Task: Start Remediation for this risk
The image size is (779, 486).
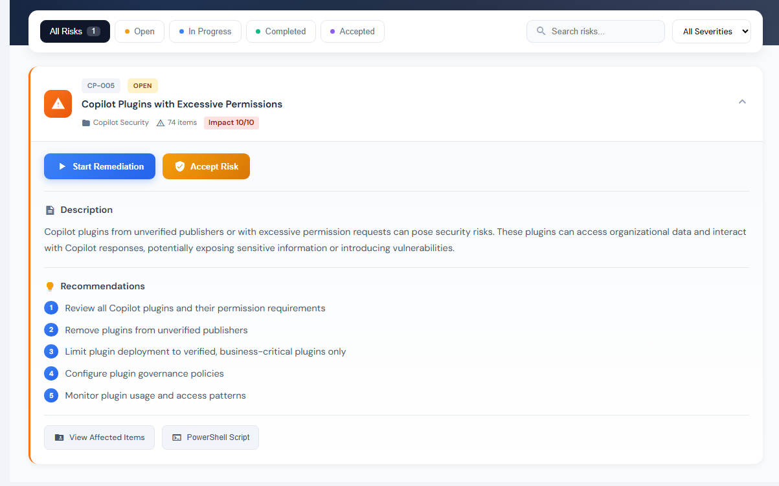Action: [x=100, y=166]
